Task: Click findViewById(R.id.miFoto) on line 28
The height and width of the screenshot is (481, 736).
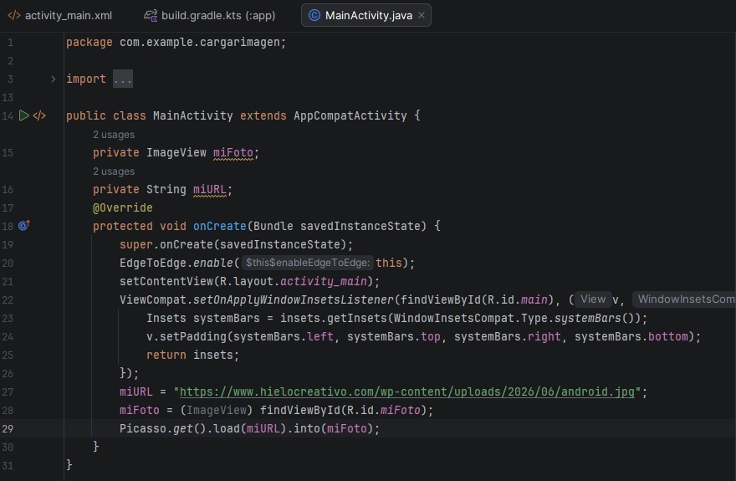Action: coord(343,410)
